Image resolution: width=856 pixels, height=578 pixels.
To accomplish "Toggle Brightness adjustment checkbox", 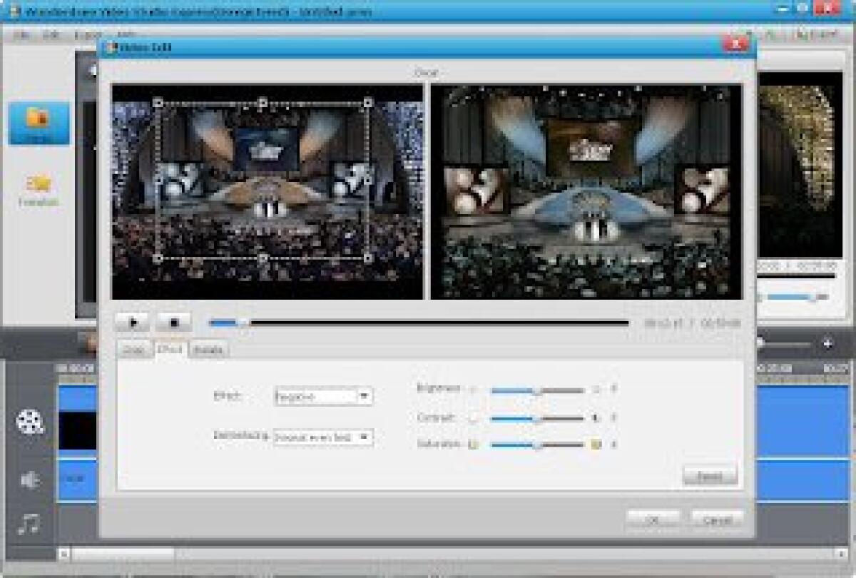I will click(472, 390).
